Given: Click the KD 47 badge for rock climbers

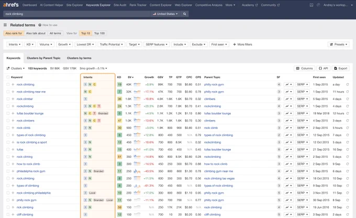Looking at the screenshot, I should click(x=120, y=121).
